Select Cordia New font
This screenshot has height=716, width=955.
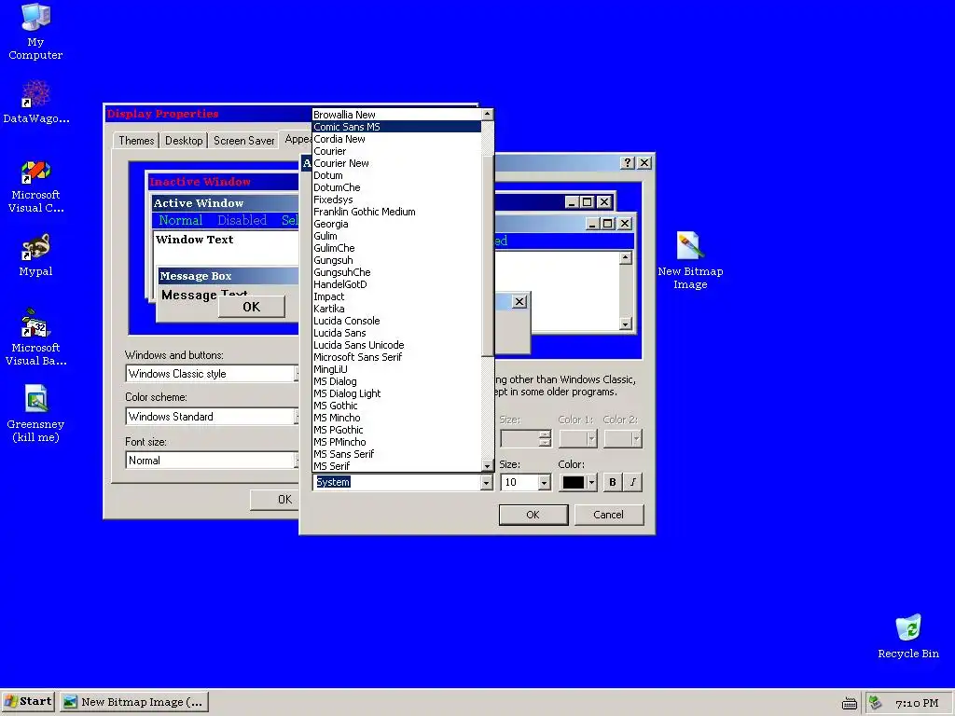[396, 139]
